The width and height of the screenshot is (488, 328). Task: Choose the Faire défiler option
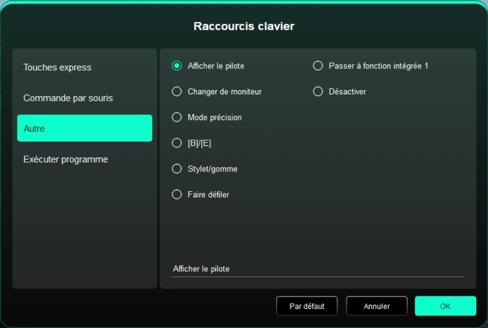(x=177, y=194)
